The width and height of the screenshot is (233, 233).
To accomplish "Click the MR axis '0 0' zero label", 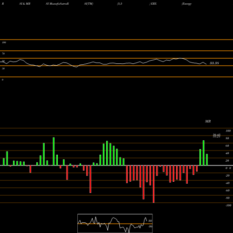I will (228, 168).
